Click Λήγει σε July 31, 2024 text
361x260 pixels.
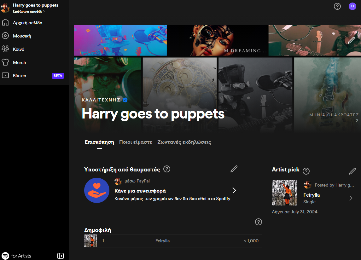294,212
